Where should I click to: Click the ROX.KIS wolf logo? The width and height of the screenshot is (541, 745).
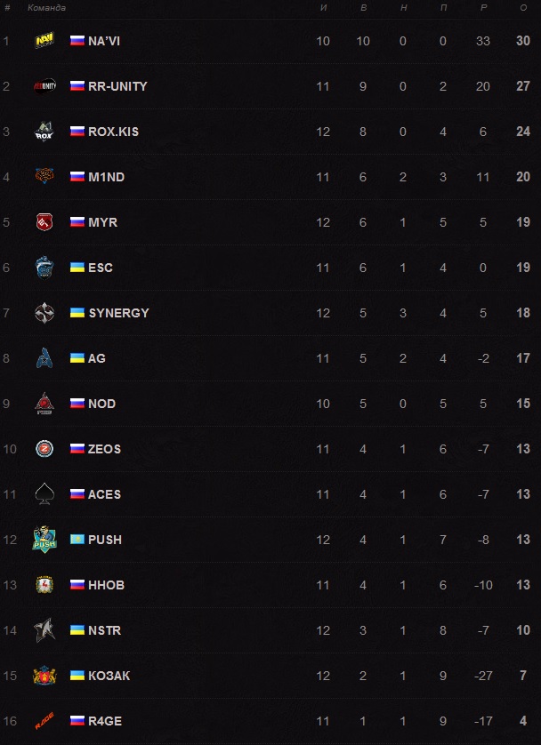coord(44,132)
